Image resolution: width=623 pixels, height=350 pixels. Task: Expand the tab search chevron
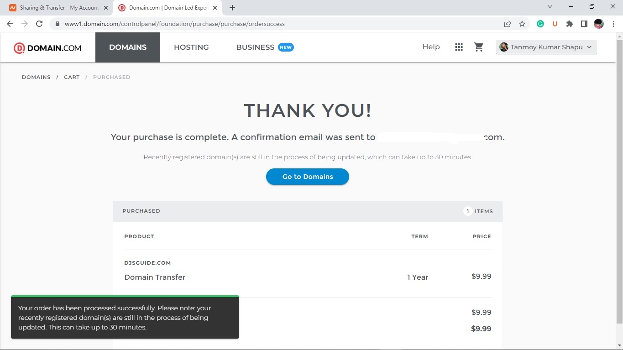coord(550,7)
